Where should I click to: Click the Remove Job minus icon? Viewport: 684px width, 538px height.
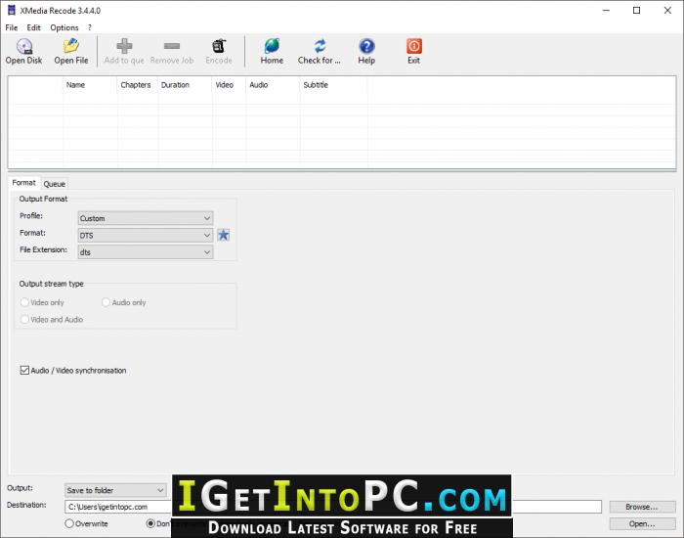pyautogui.click(x=171, y=46)
